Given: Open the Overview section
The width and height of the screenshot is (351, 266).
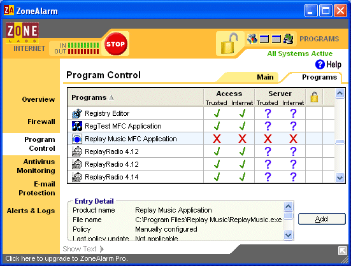Looking at the screenshot, I should coord(38,99).
